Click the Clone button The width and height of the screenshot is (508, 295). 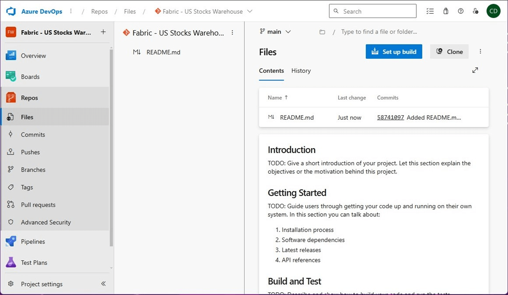click(449, 52)
